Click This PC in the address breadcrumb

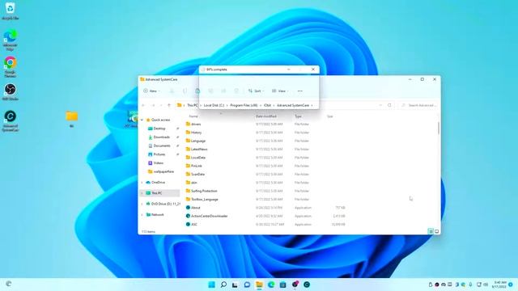point(193,105)
